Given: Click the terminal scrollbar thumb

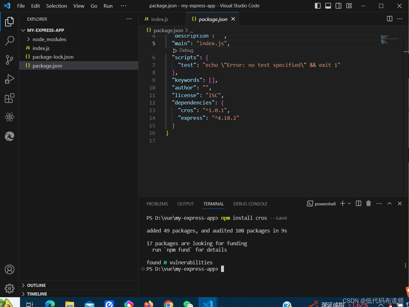Looking at the screenshot, I should pyautogui.click(x=405, y=265).
